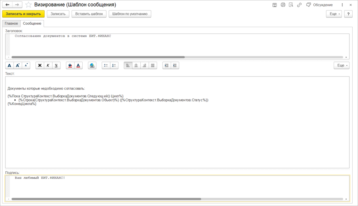Click the insert picture icon

click(x=92, y=65)
